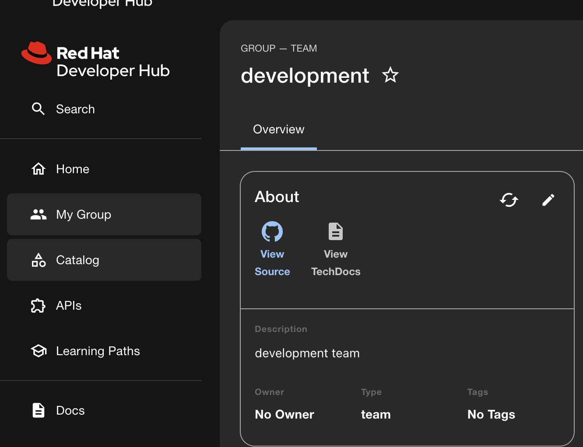Click the Red Hat Developer Hub logo

95,61
